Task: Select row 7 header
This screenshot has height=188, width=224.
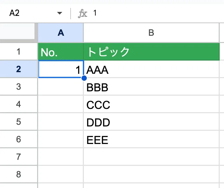Action: tap(19, 157)
